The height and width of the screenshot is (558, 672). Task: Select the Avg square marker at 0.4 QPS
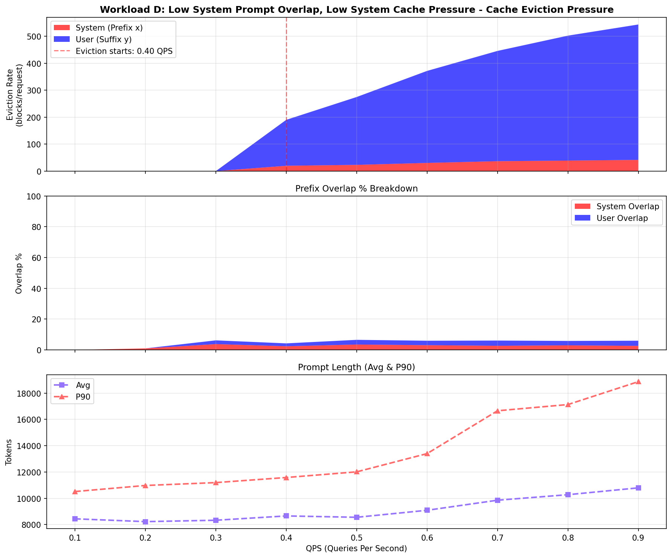tap(286, 515)
